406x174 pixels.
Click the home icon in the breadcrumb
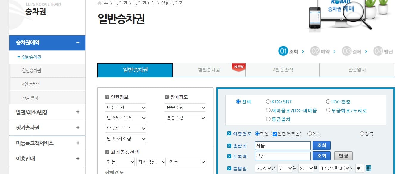[x=99, y=3]
